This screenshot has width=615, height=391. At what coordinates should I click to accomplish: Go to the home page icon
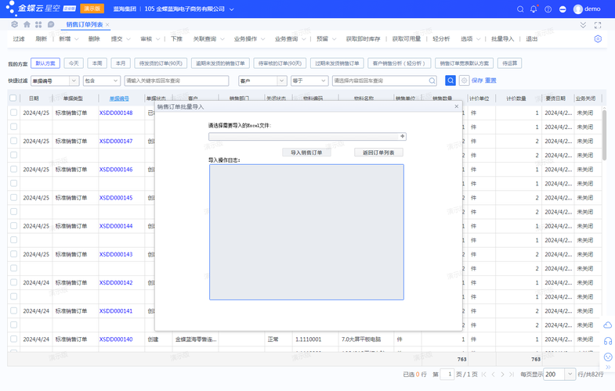27,24
